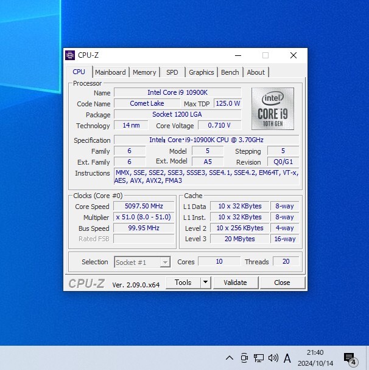The image size is (369, 370).
Task: Open the Graphics tab
Action: click(x=202, y=72)
